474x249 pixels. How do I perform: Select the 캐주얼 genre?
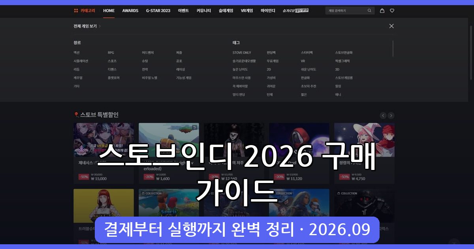coord(78,78)
